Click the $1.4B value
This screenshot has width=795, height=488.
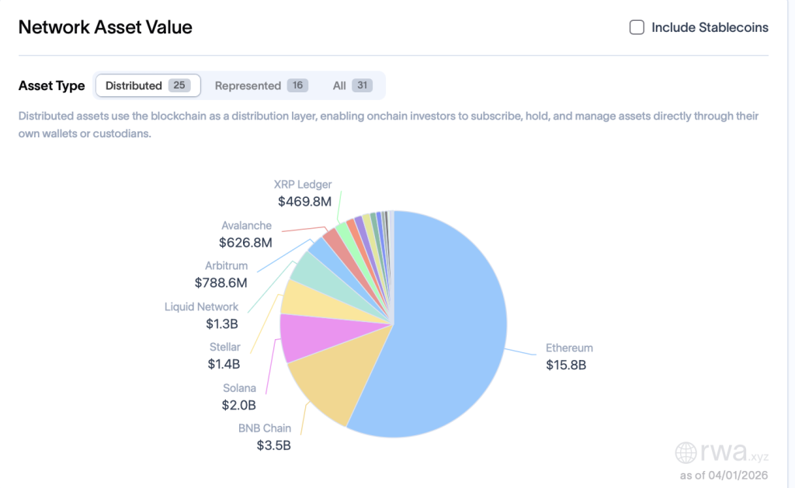coord(224,364)
